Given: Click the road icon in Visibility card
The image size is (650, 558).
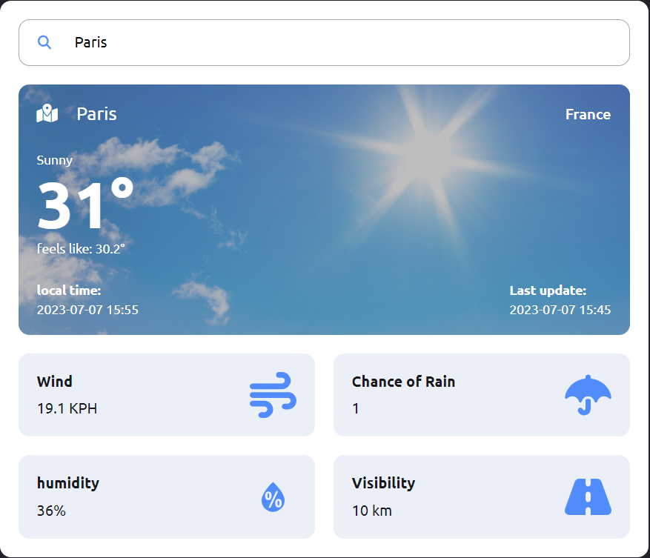Looking at the screenshot, I should click(x=588, y=496).
